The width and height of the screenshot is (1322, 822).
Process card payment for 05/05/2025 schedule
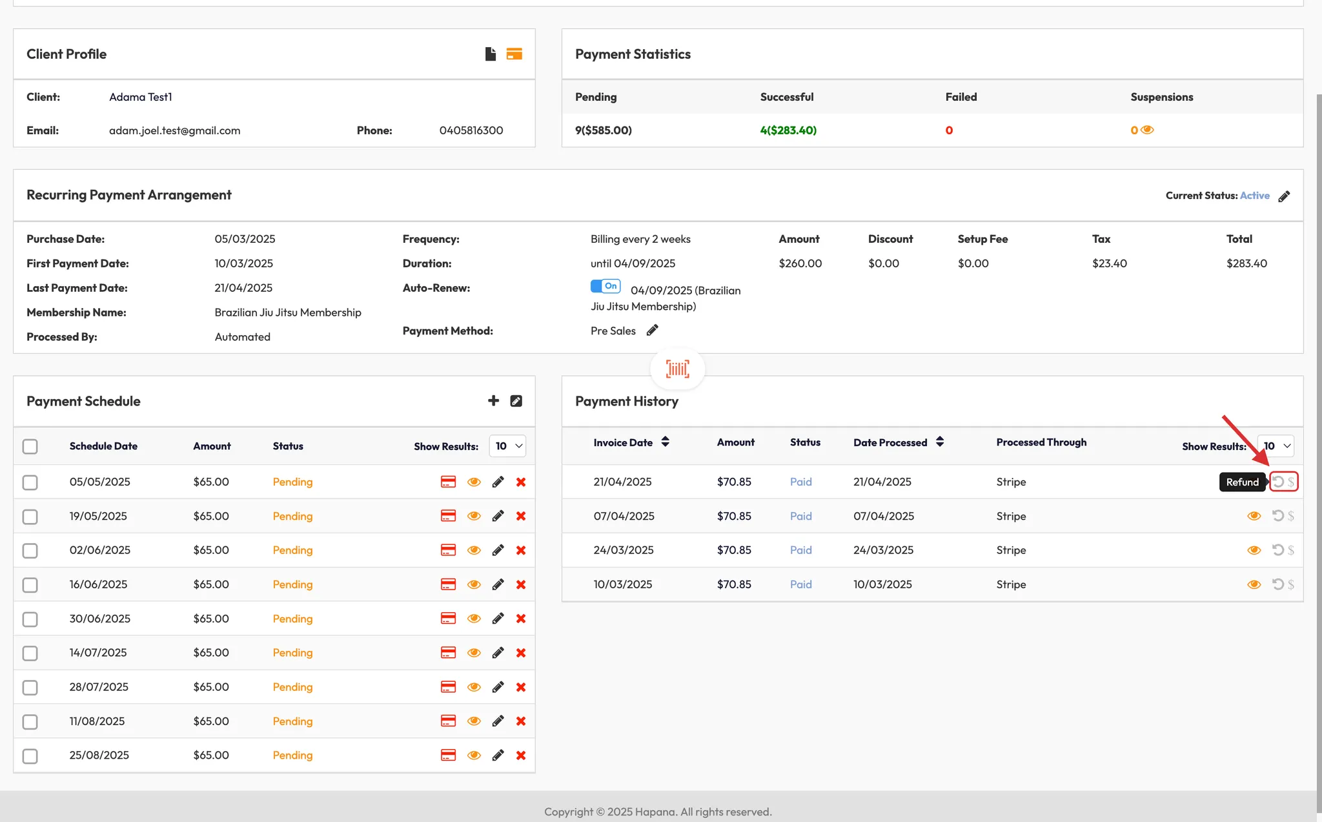pyautogui.click(x=448, y=482)
